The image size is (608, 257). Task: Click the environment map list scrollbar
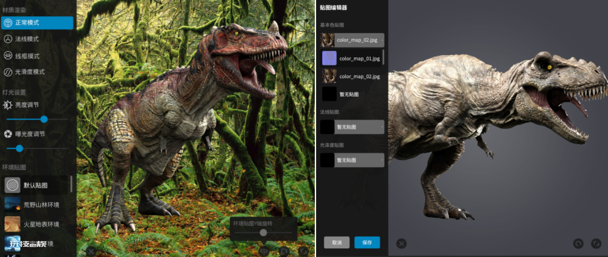[x=71, y=184]
